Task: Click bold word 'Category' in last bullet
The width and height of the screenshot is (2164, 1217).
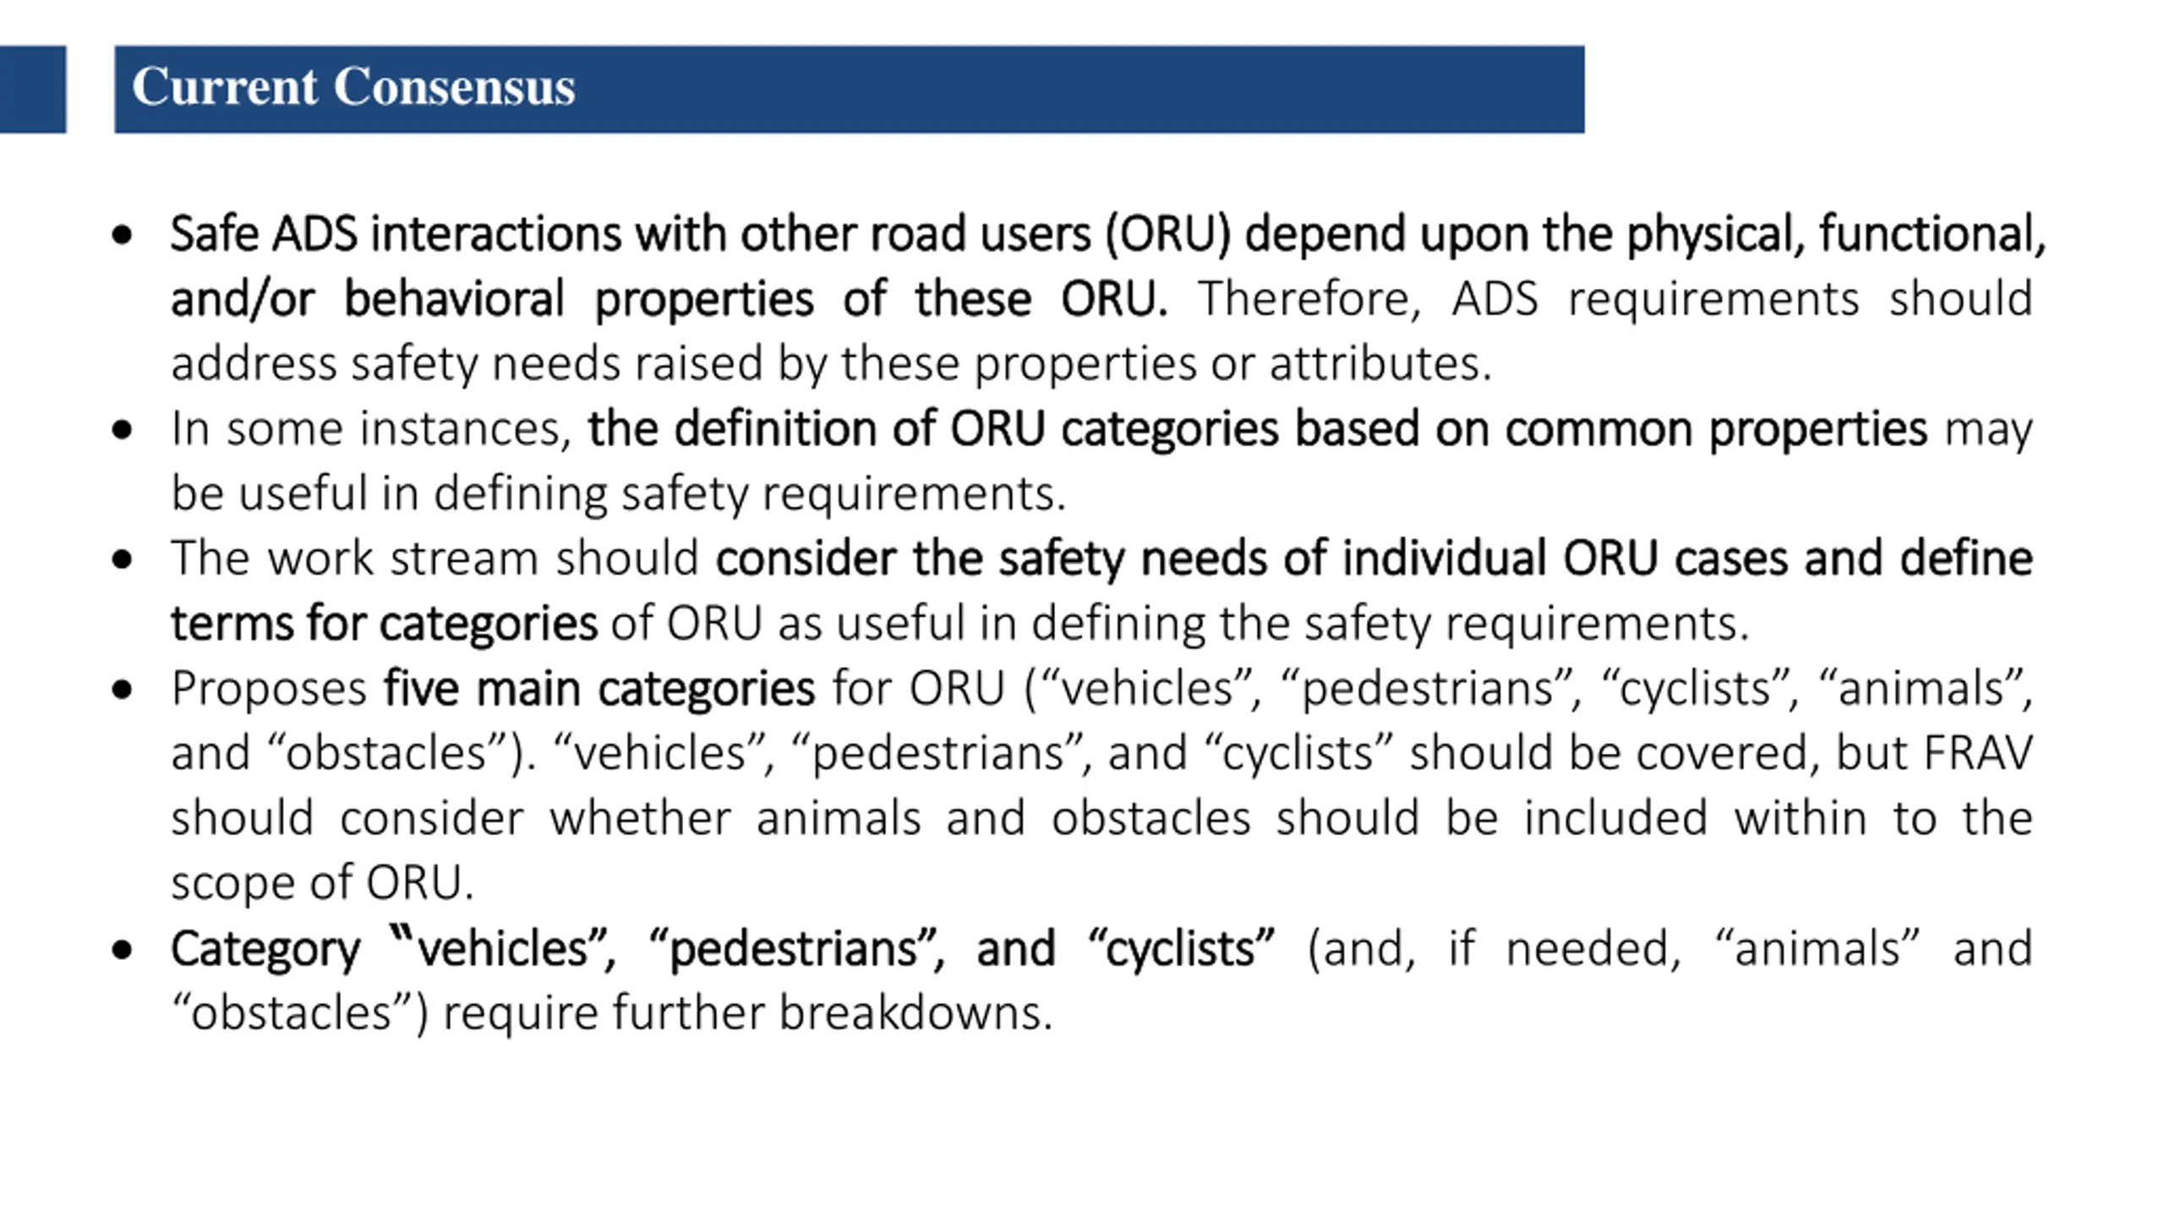Action: pos(265,949)
